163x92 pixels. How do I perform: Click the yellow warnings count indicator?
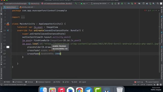149,10
